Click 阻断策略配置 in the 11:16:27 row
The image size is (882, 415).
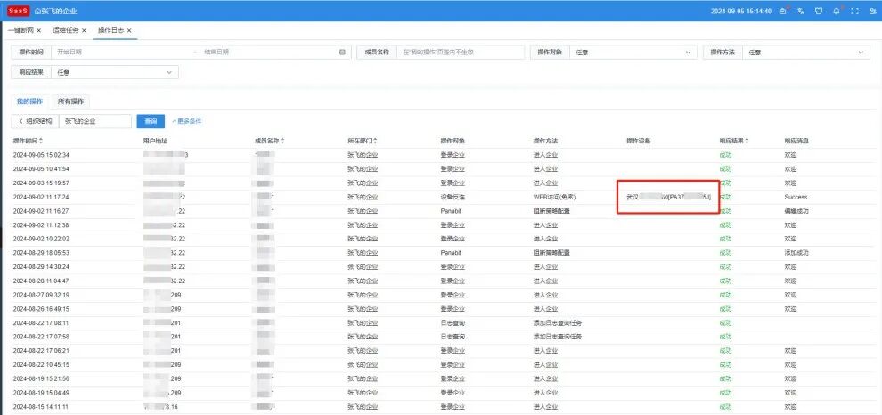coord(551,211)
